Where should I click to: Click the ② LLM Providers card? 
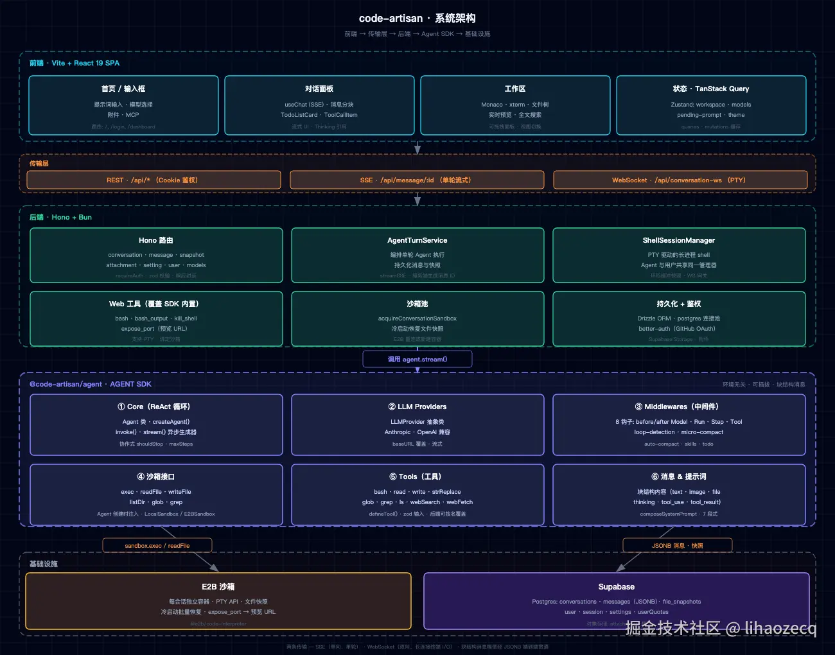[x=418, y=424]
